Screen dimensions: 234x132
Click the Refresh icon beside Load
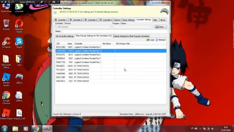click(x=157, y=40)
